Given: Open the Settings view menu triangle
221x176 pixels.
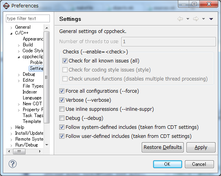Looking at the screenshot, I should pyautogui.click(x=211, y=19).
